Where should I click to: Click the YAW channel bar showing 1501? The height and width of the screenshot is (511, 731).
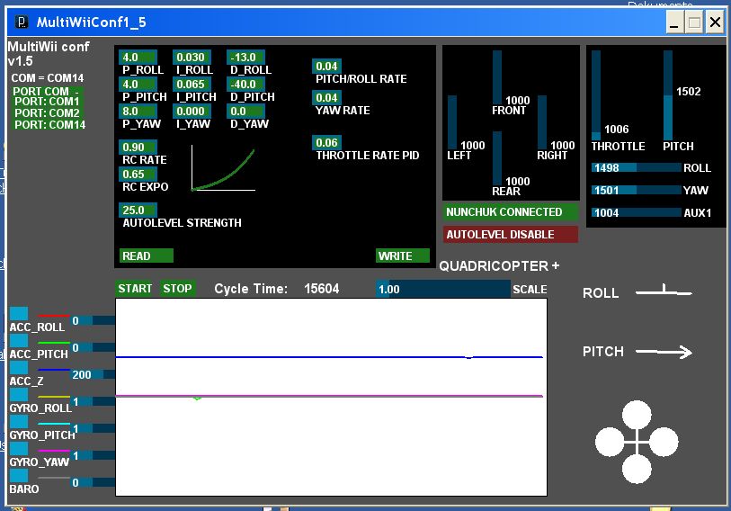tap(637, 190)
